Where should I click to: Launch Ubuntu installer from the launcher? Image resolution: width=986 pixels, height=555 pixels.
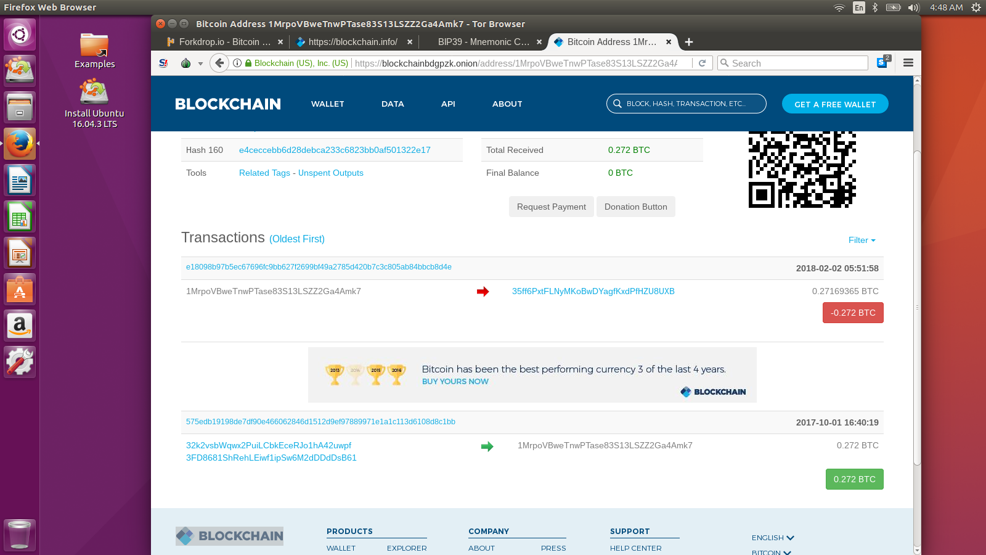[x=20, y=70]
